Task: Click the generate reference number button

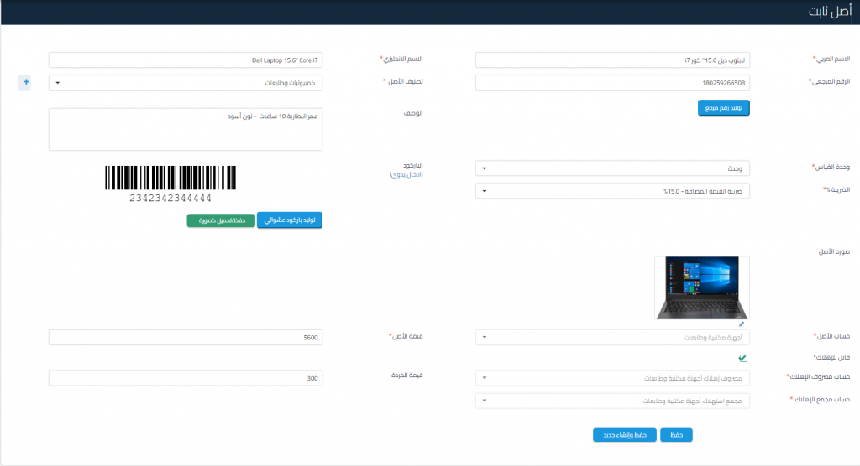Action: [723, 108]
